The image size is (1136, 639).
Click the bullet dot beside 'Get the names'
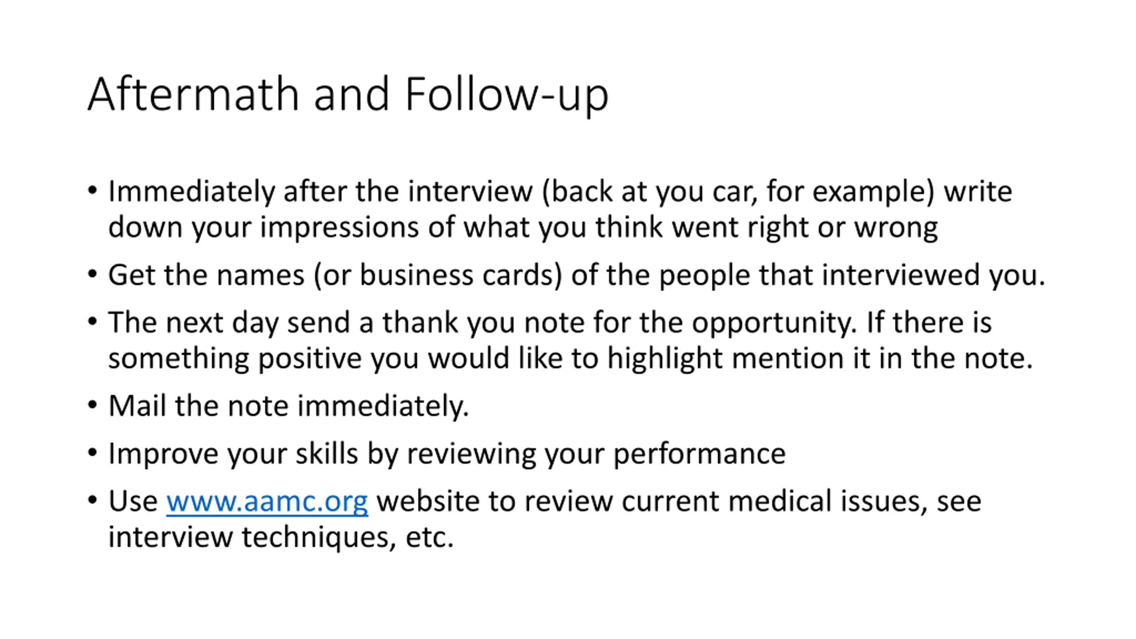[x=92, y=274]
